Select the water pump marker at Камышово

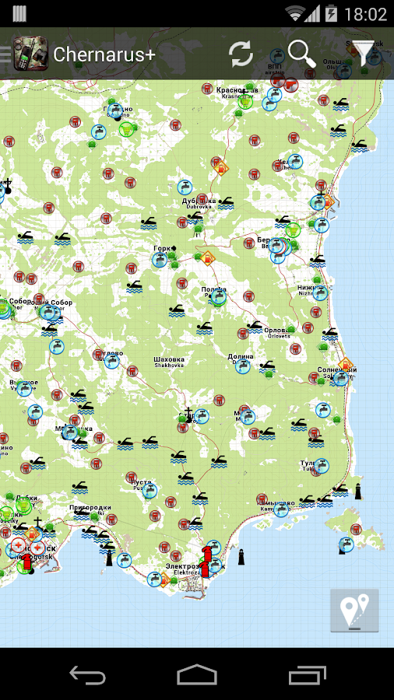[281, 509]
